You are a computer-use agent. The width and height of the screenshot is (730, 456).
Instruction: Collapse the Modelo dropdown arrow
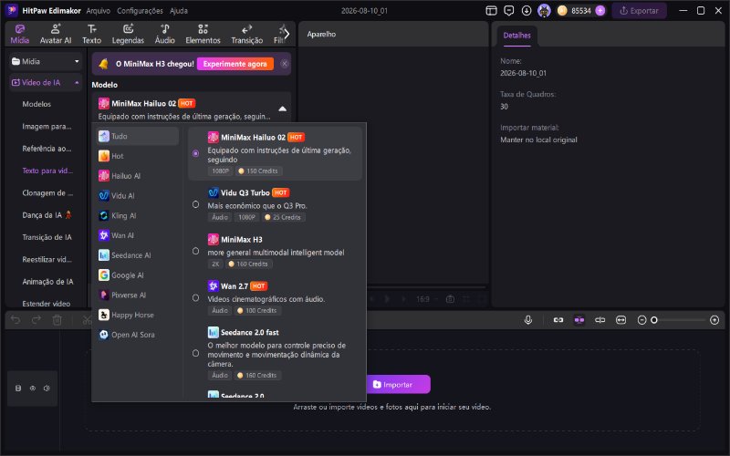282,109
